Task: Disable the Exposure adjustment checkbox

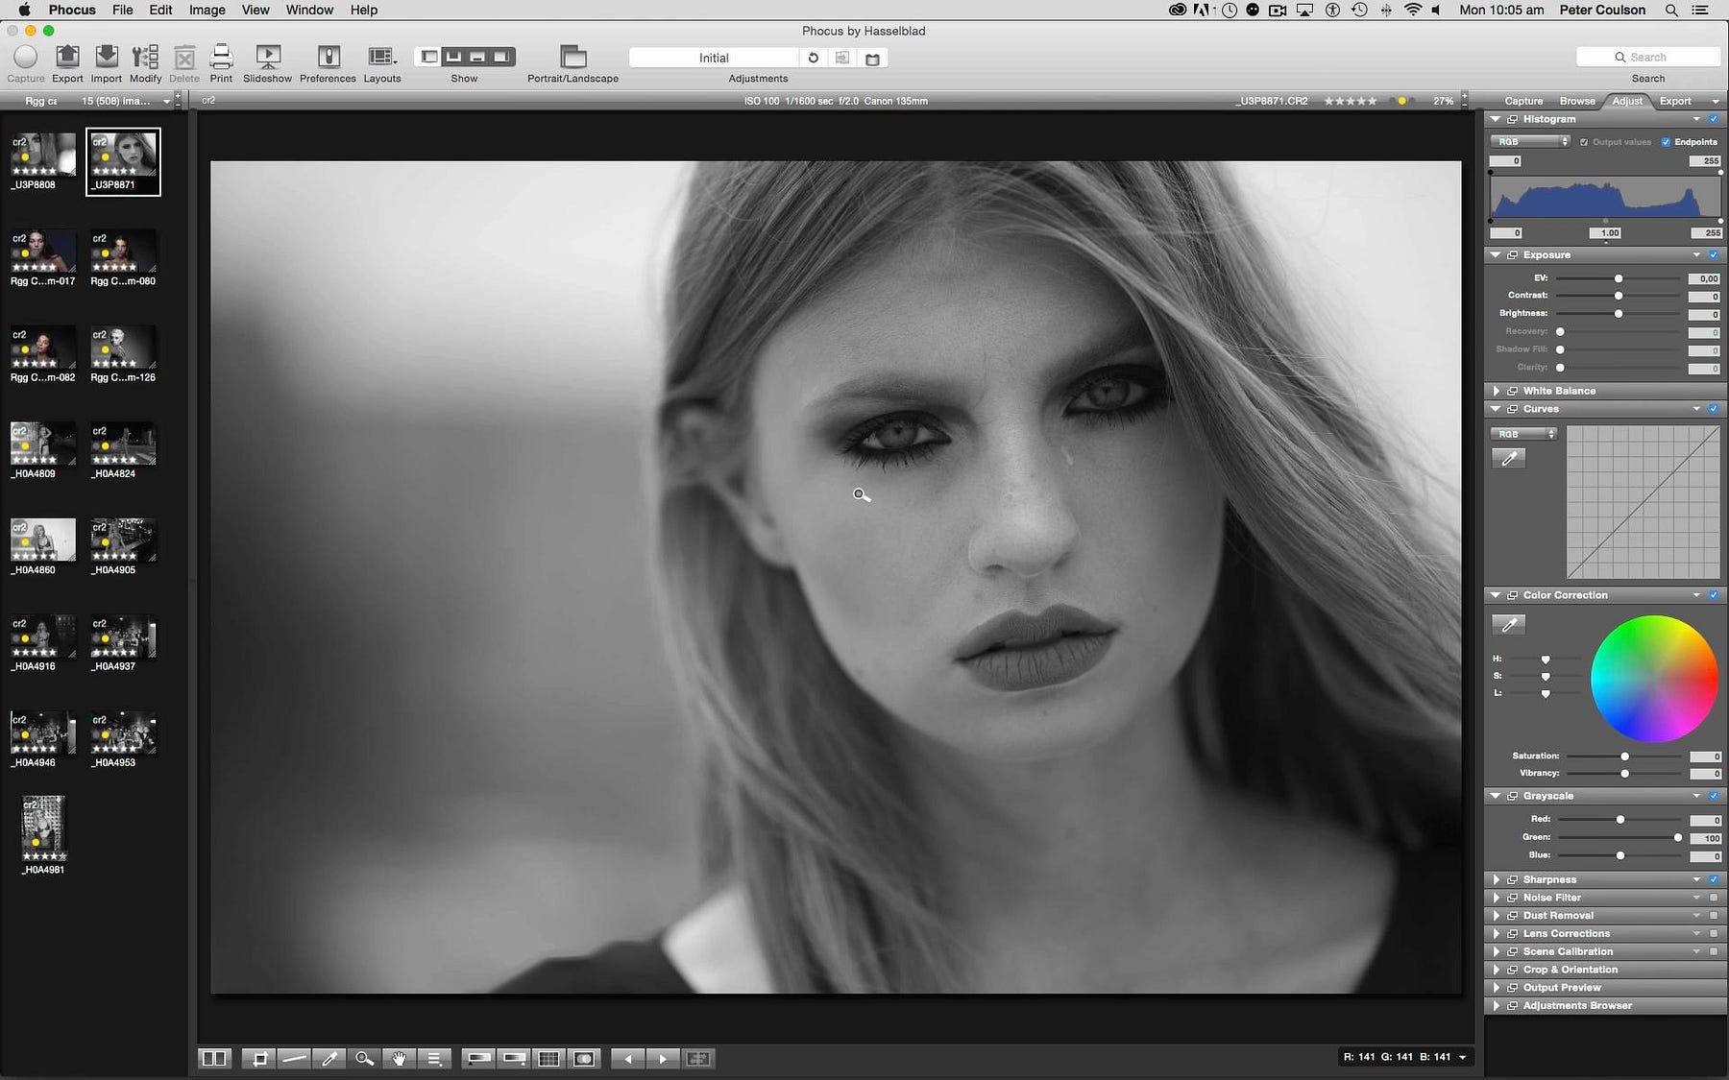Action: (x=1714, y=255)
